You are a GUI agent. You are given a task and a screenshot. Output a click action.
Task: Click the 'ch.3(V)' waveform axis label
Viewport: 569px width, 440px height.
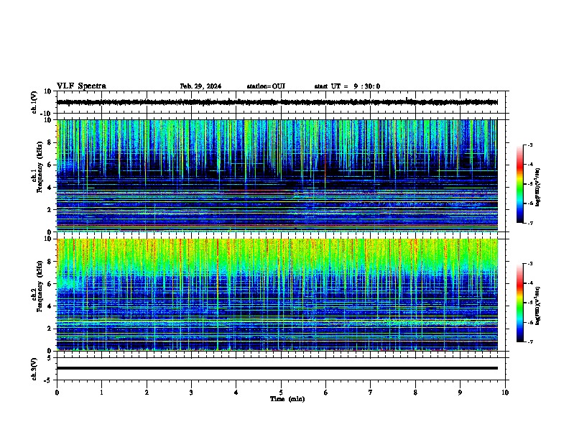(34, 369)
